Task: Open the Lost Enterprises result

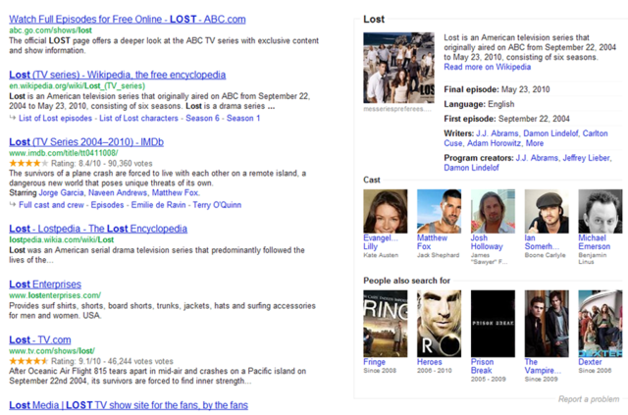Action: click(x=45, y=285)
